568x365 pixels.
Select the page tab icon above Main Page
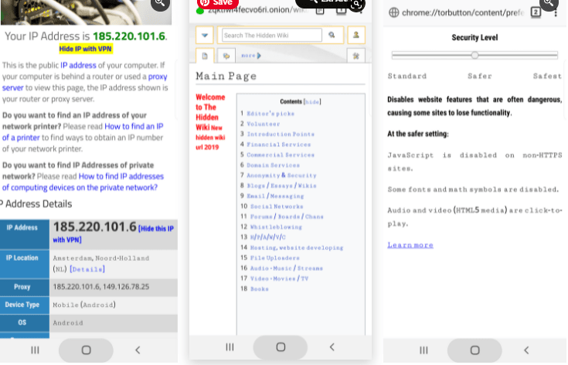[205, 56]
